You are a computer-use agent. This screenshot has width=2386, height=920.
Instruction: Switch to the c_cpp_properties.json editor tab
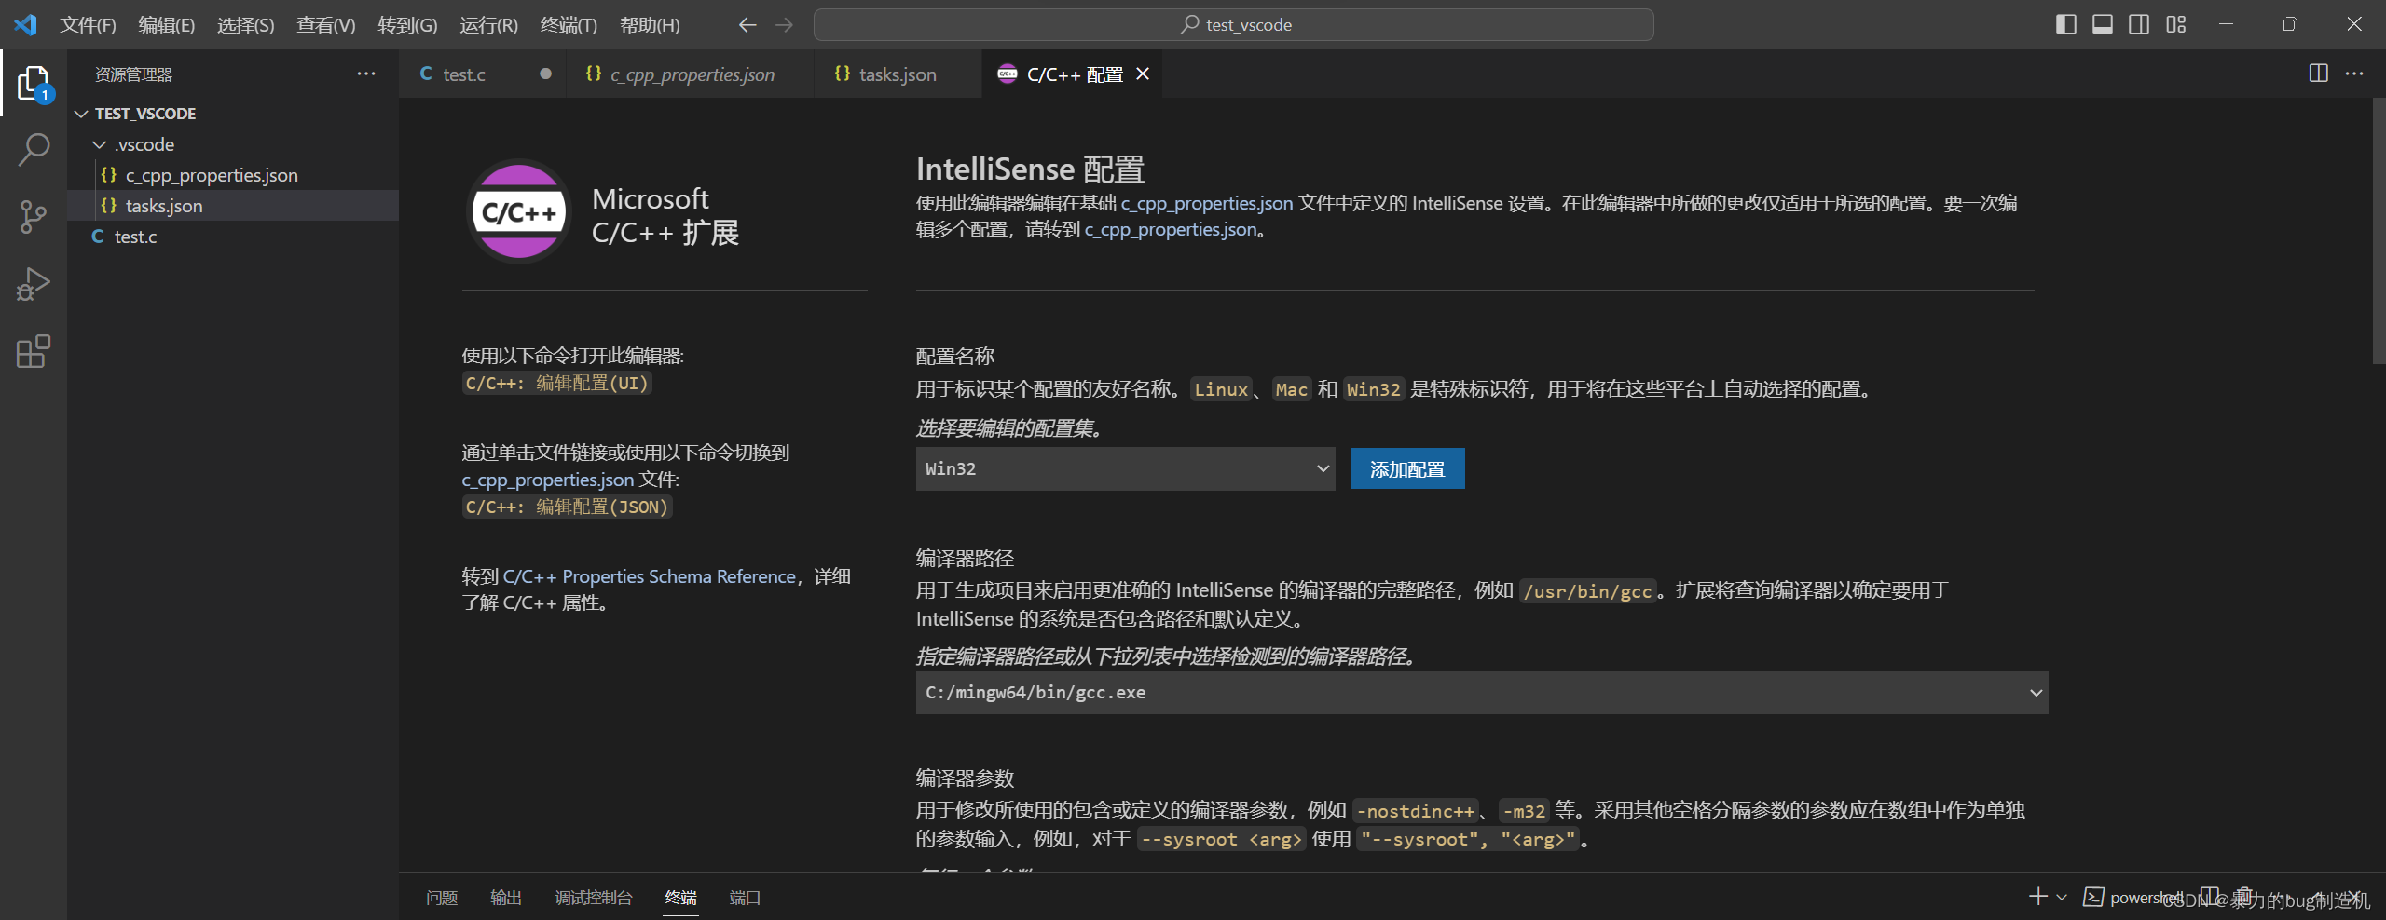tap(692, 74)
